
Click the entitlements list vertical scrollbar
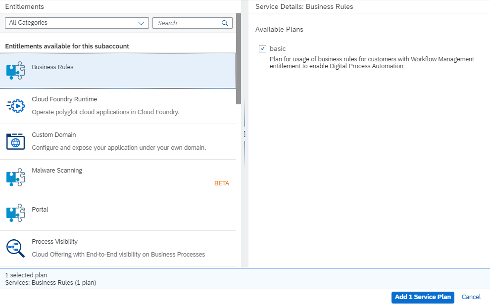click(x=239, y=59)
